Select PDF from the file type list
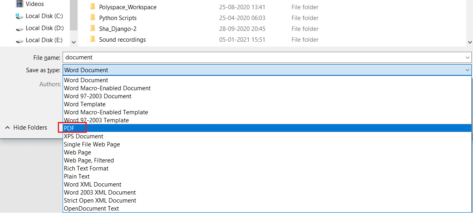 [x=267, y=128]
